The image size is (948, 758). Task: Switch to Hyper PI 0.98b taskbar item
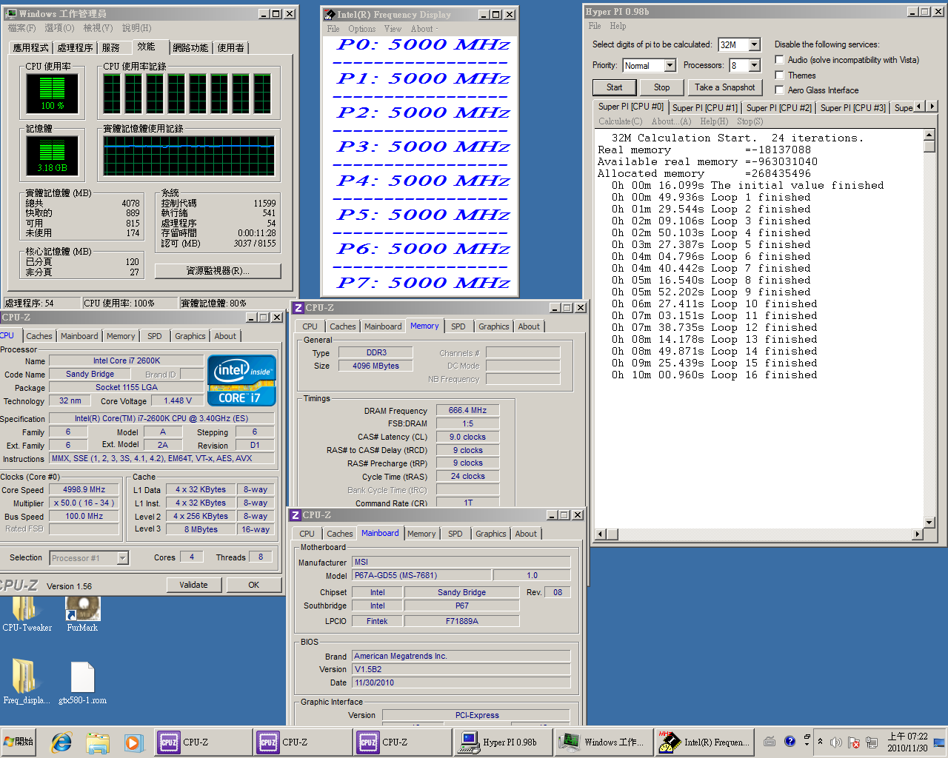pos(504,742)
